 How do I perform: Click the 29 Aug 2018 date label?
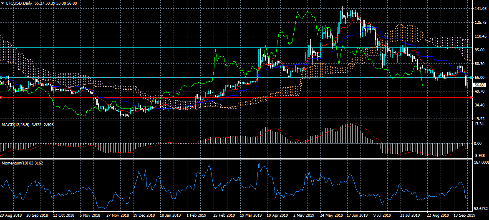(x=10, y=215)
